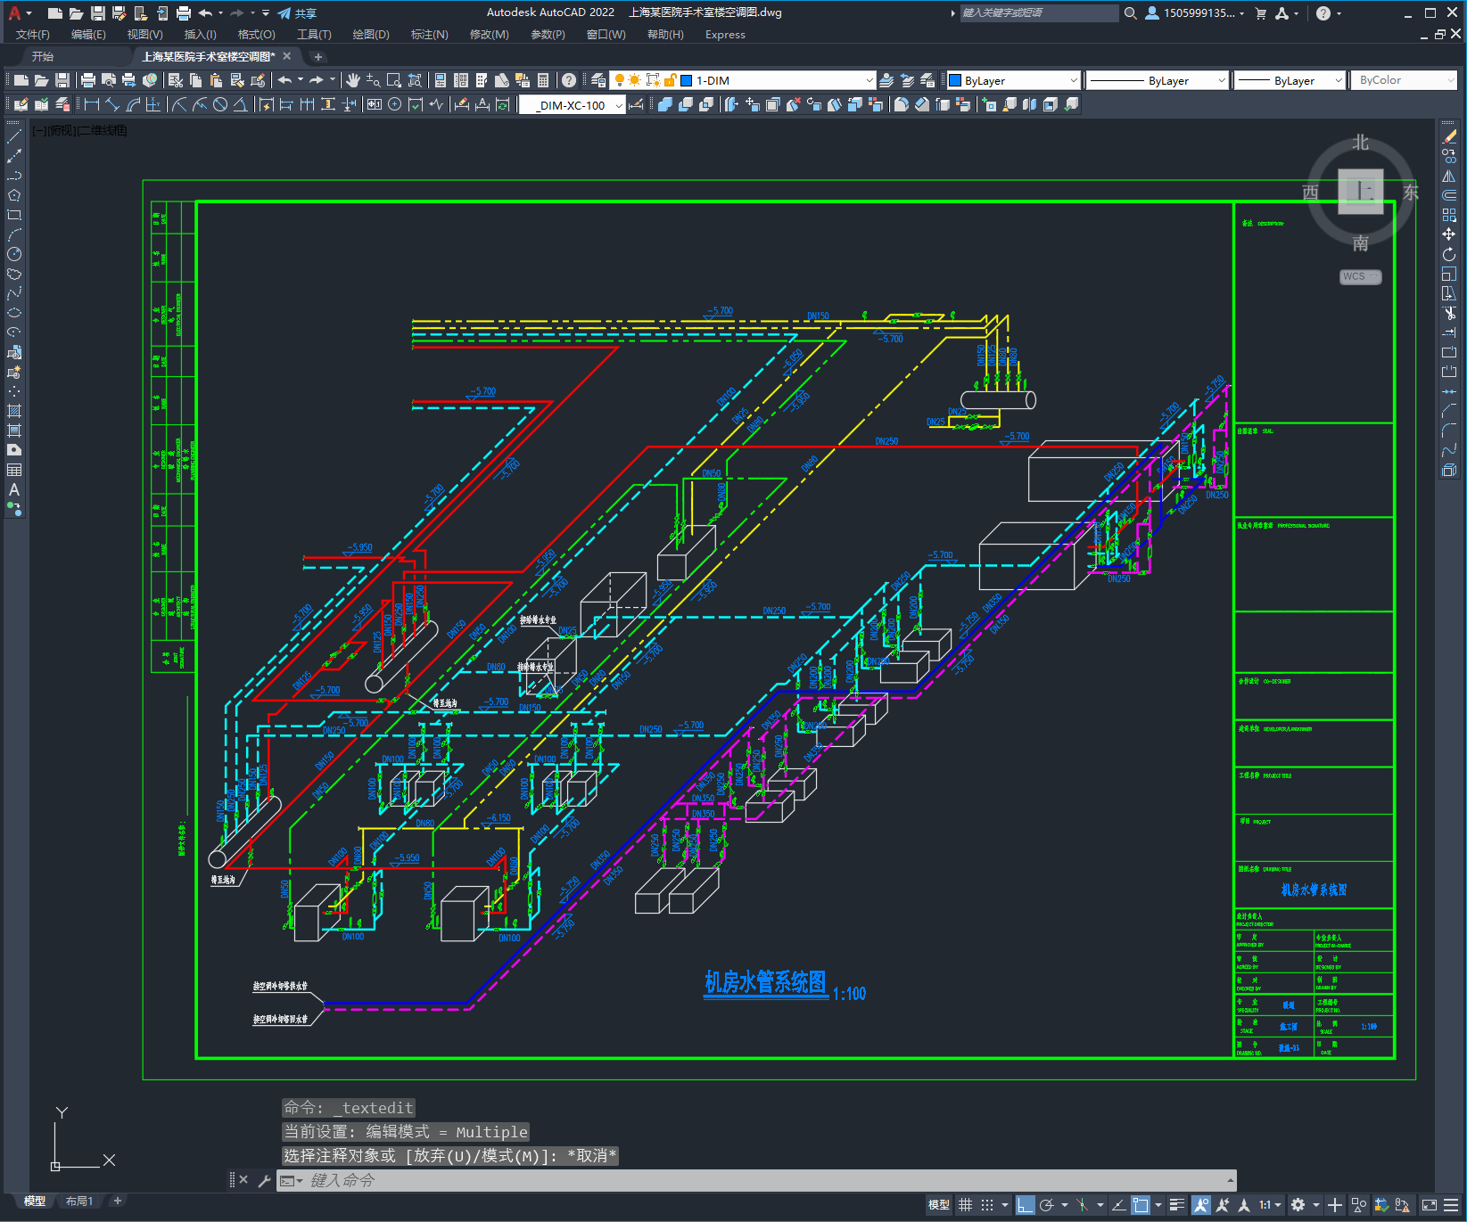
Task: Toggle lineweight display in status bar
Action: [x=1177, y=1205]
